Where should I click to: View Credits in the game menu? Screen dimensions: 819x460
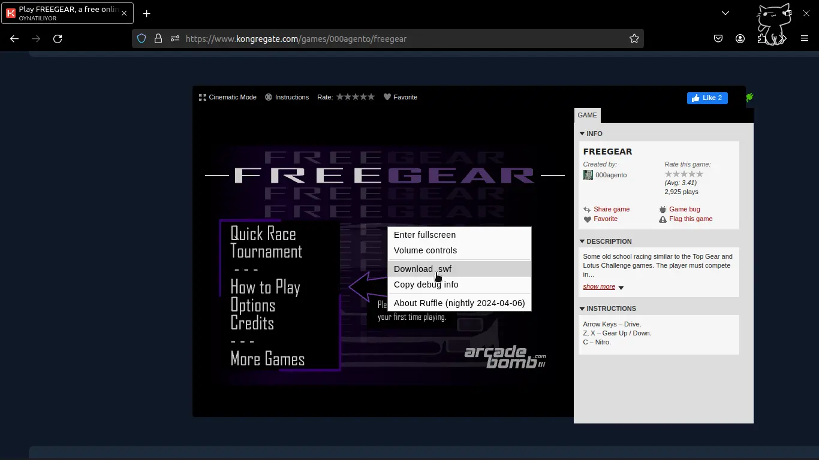(252, 323)
